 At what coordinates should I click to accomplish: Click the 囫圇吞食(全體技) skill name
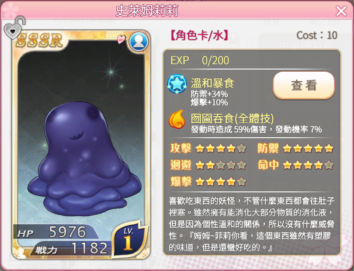tap(233, 118)
